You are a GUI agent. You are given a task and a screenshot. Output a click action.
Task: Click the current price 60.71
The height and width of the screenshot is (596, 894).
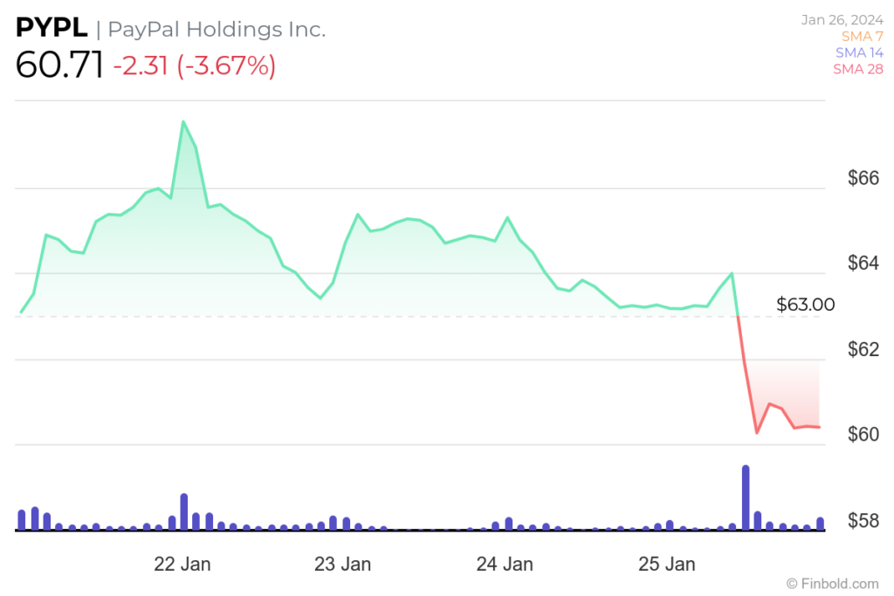pos(58,65)
